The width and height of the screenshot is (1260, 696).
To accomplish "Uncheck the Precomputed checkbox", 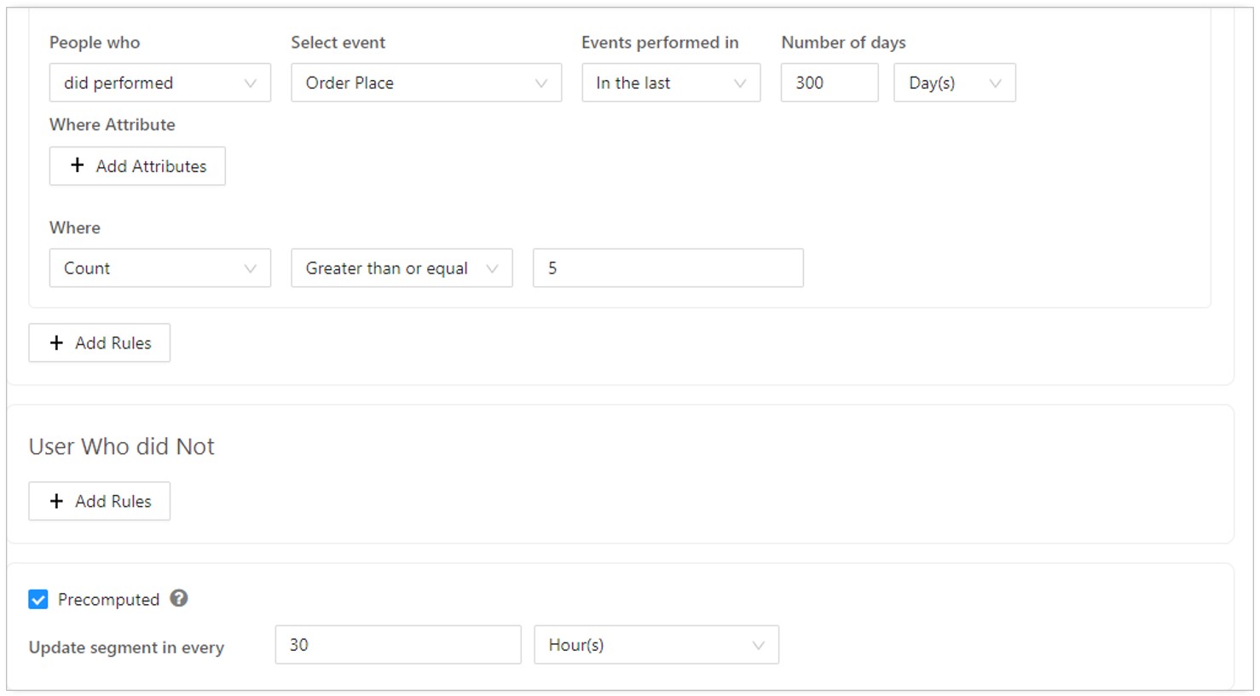I will [x=38, y=600].
